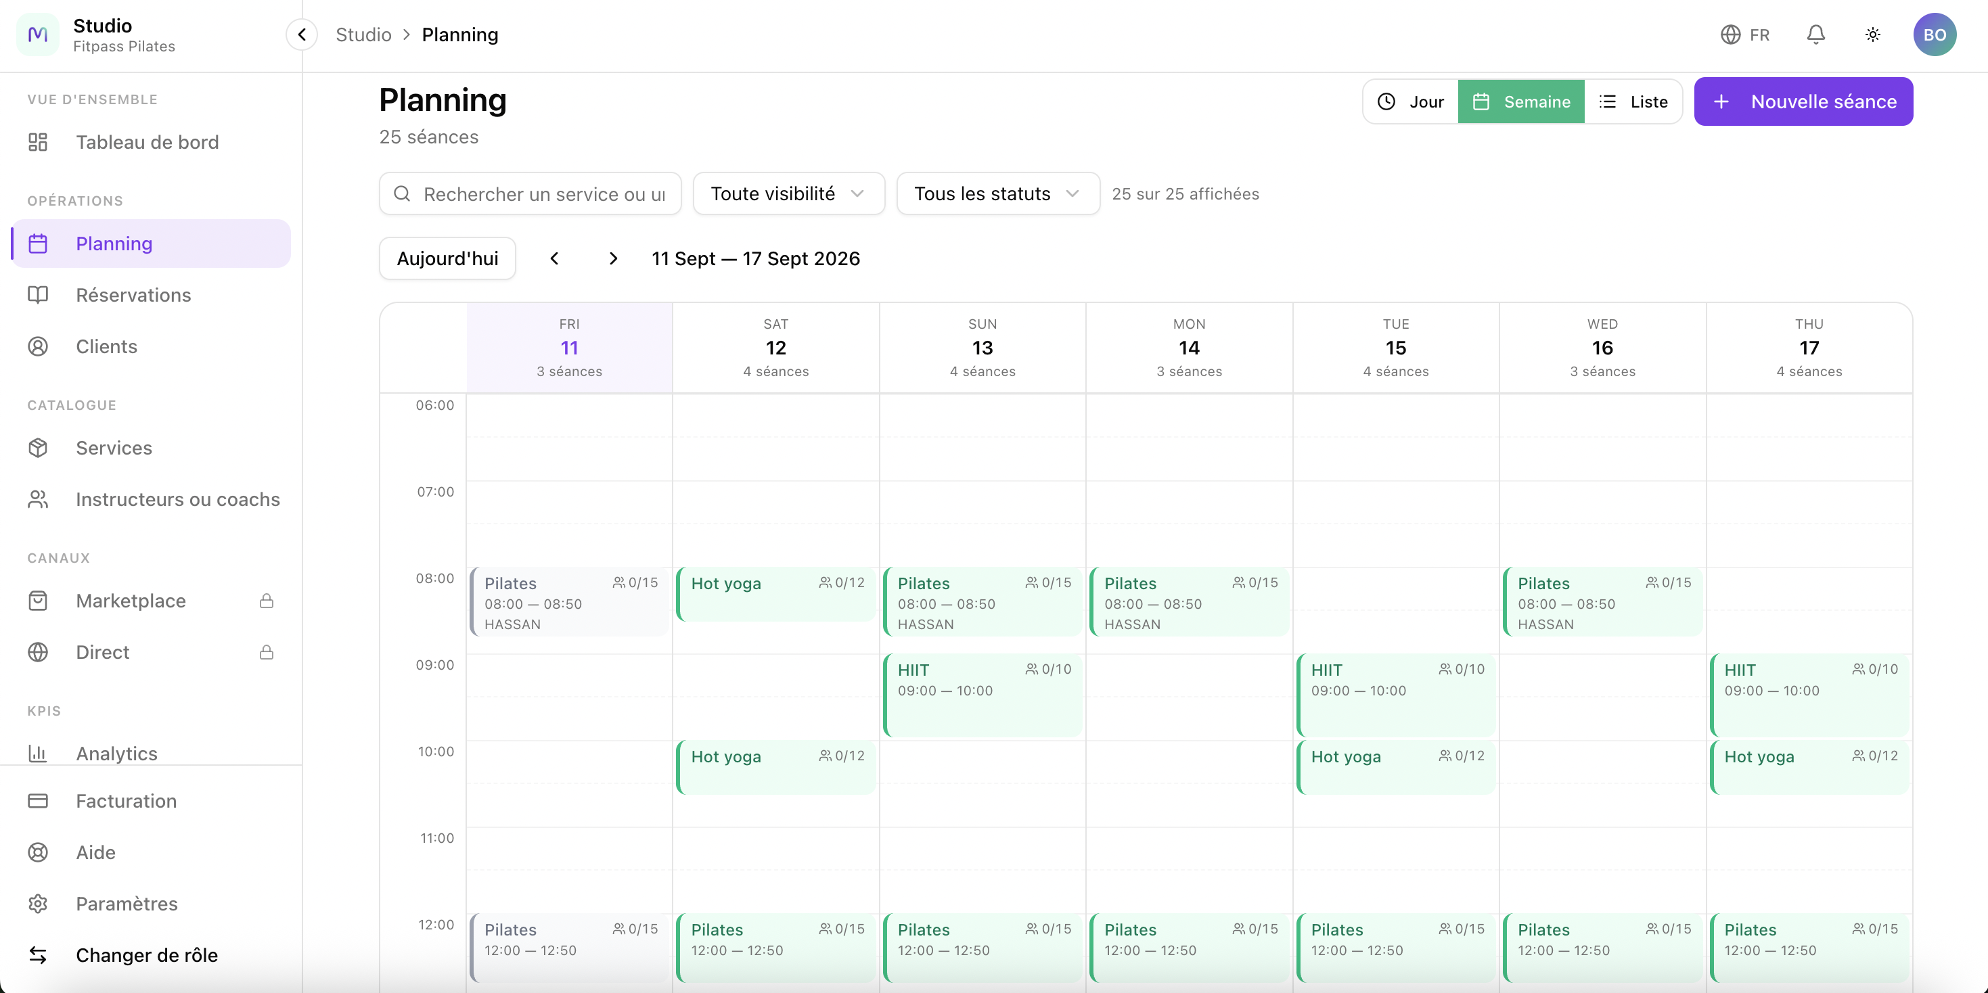The height and width of the screenshot is (993, 1988).
Task: Select the TUE 15 day header
Action: 1396,348
